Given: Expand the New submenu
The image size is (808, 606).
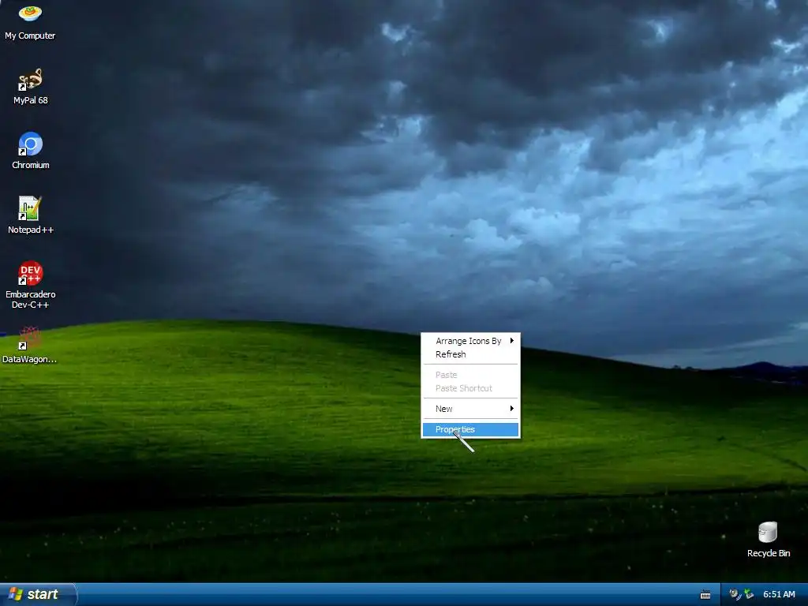Looking at the screenshot, I should 470,409.
